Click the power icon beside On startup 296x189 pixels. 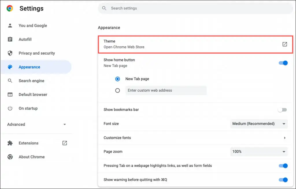10,108
